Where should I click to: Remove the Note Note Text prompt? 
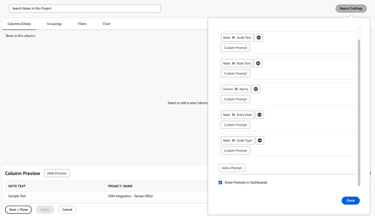(x=258, y=63)
